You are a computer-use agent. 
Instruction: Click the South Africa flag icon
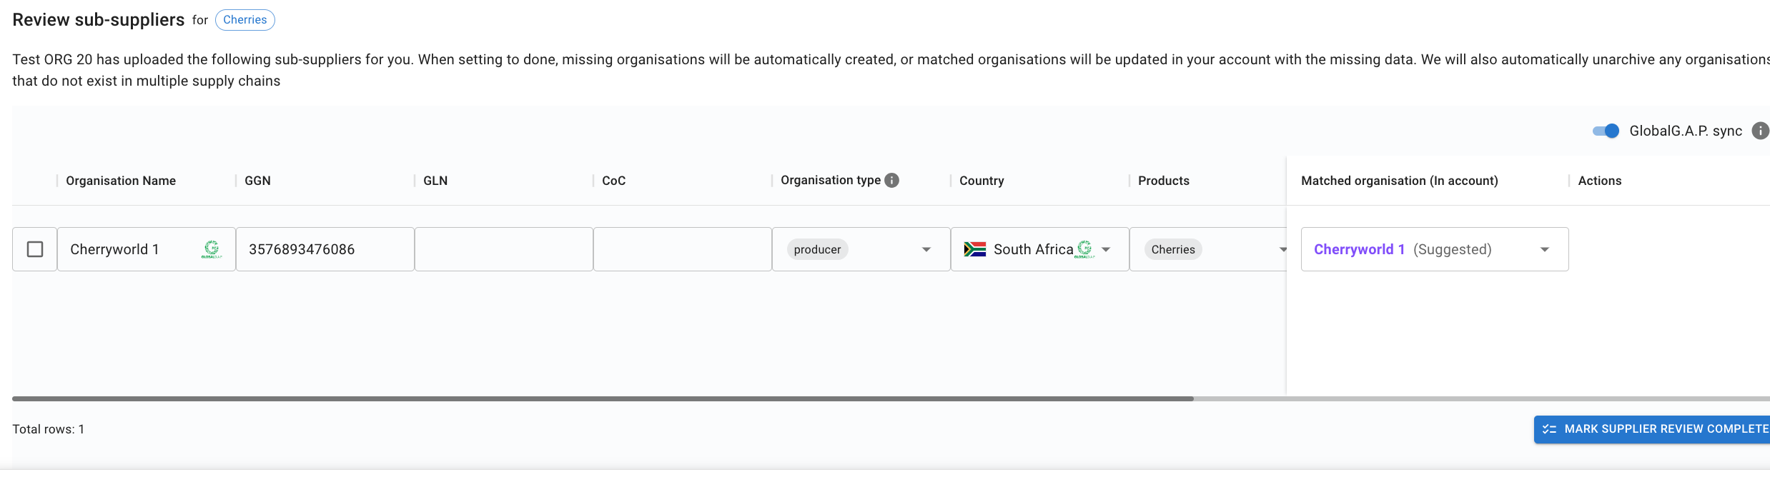975,249
